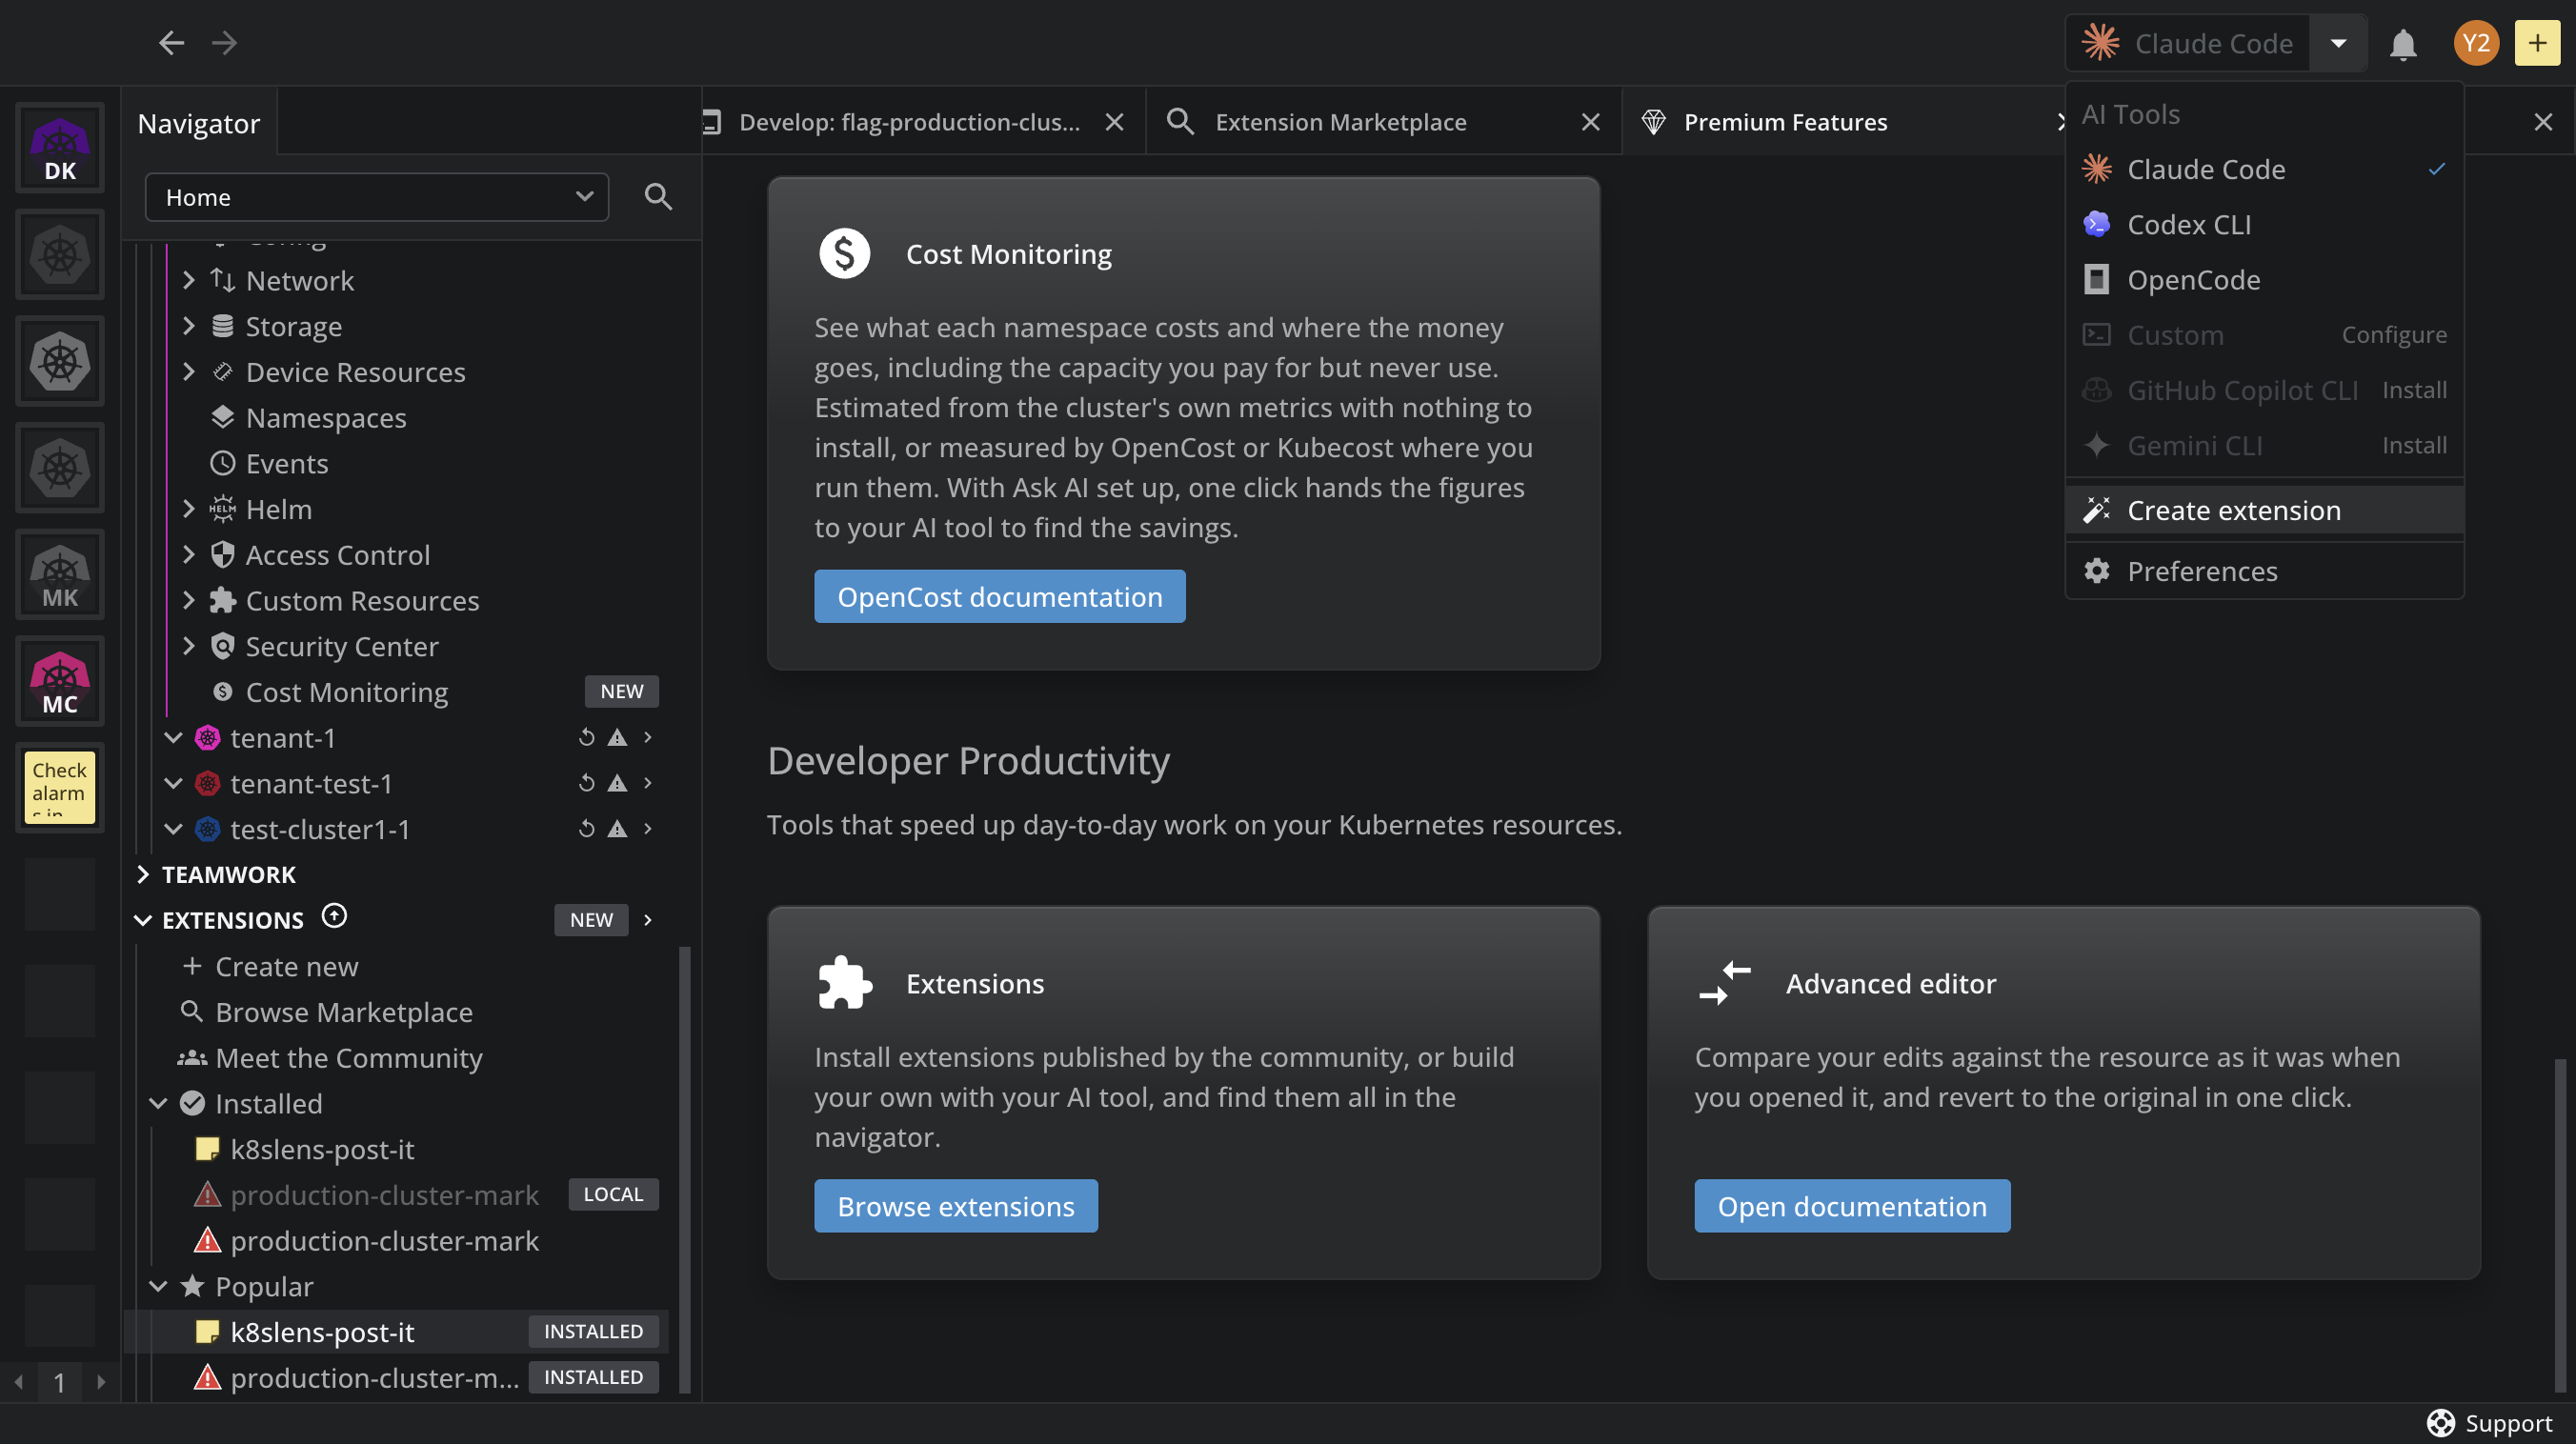This screenshot has height=1444, width=2576.
Task: Select the MC cluster icon
Action: pyautogui.click(x=60, y=682)
